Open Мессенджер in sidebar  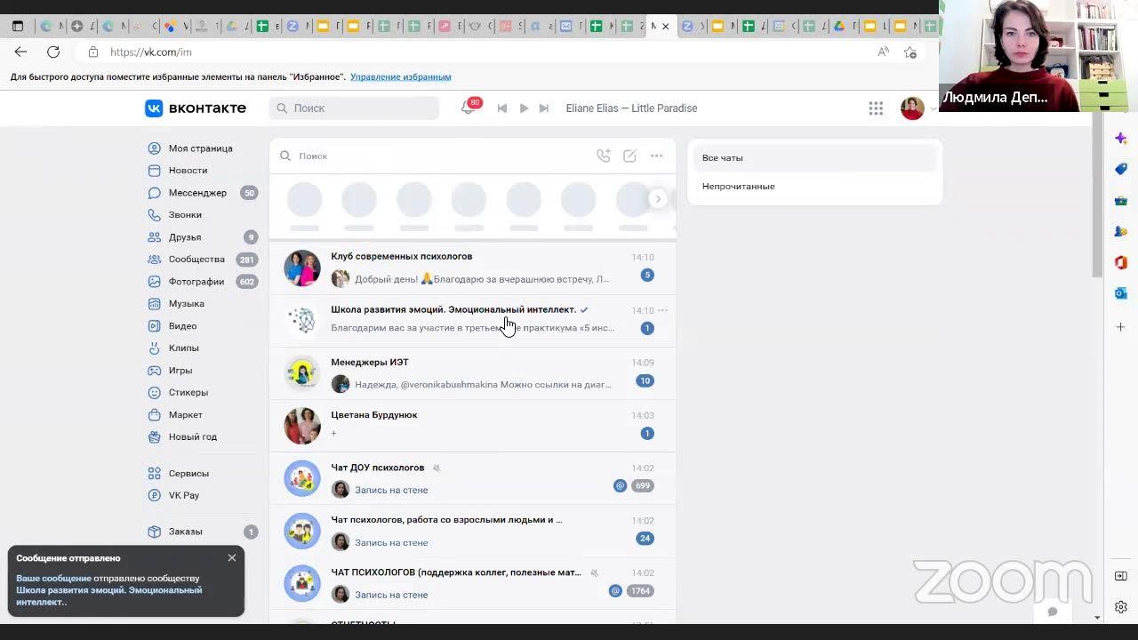tap(197, 193)
